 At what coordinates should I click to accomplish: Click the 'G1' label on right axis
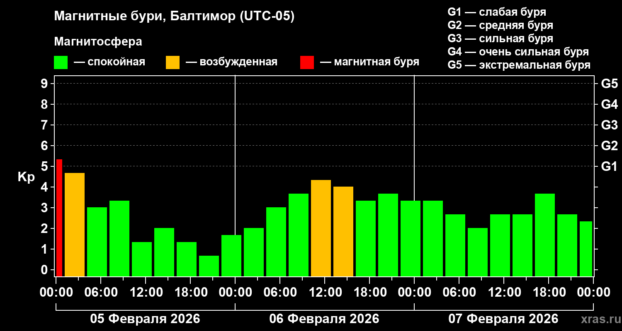point(609,166)
